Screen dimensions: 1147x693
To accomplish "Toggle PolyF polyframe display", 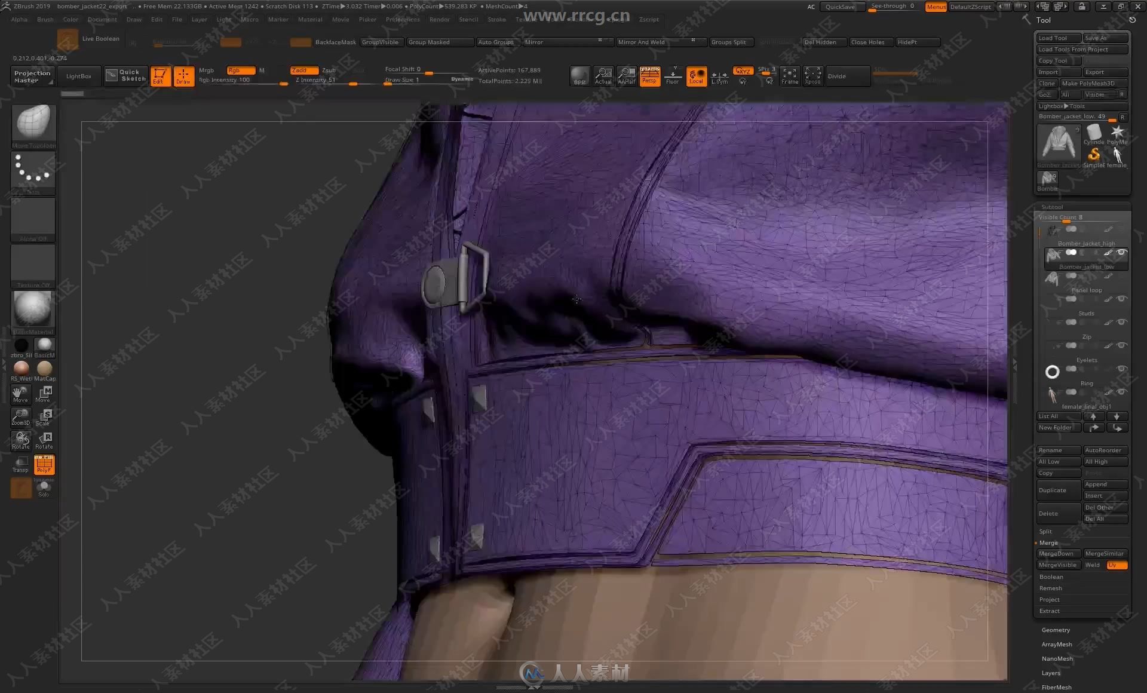I will tap(44, 464).
